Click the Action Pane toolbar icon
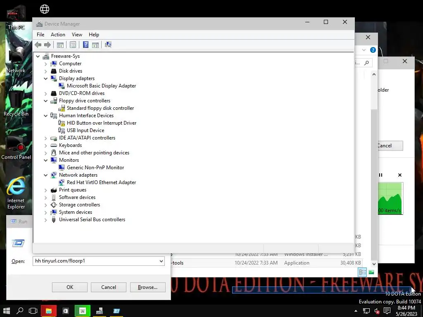This screenshot has width=423, height=317. point(95,45)
